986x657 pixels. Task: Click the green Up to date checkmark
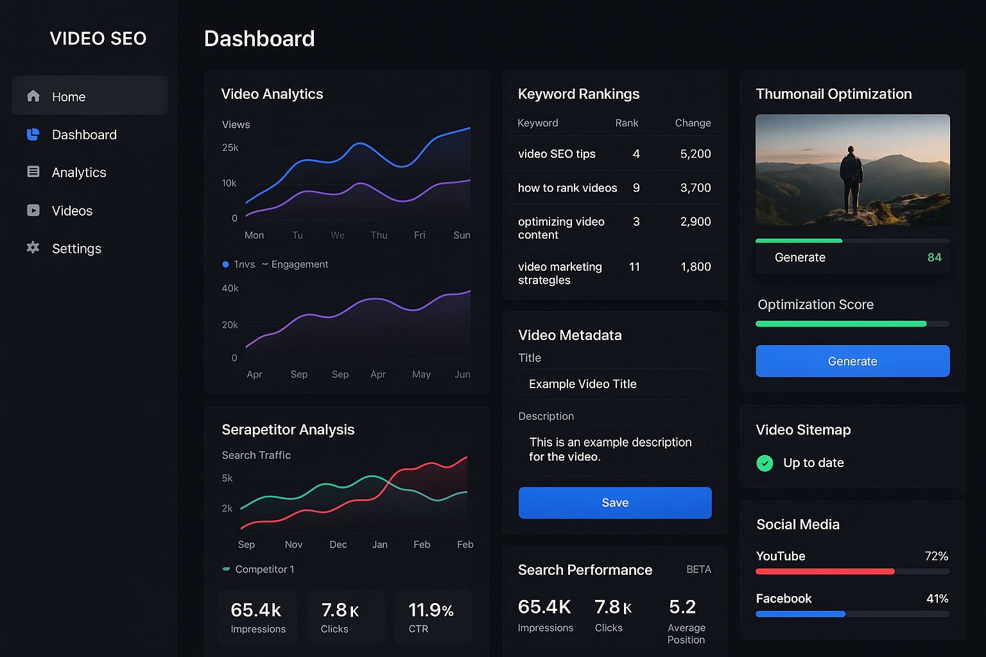tap(765, 463)
